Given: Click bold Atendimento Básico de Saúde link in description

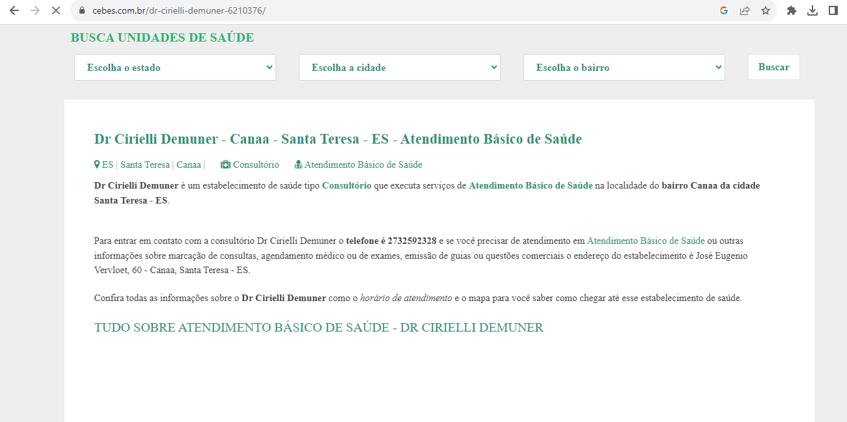Looking at the screenshot, I should coord(531,185).
